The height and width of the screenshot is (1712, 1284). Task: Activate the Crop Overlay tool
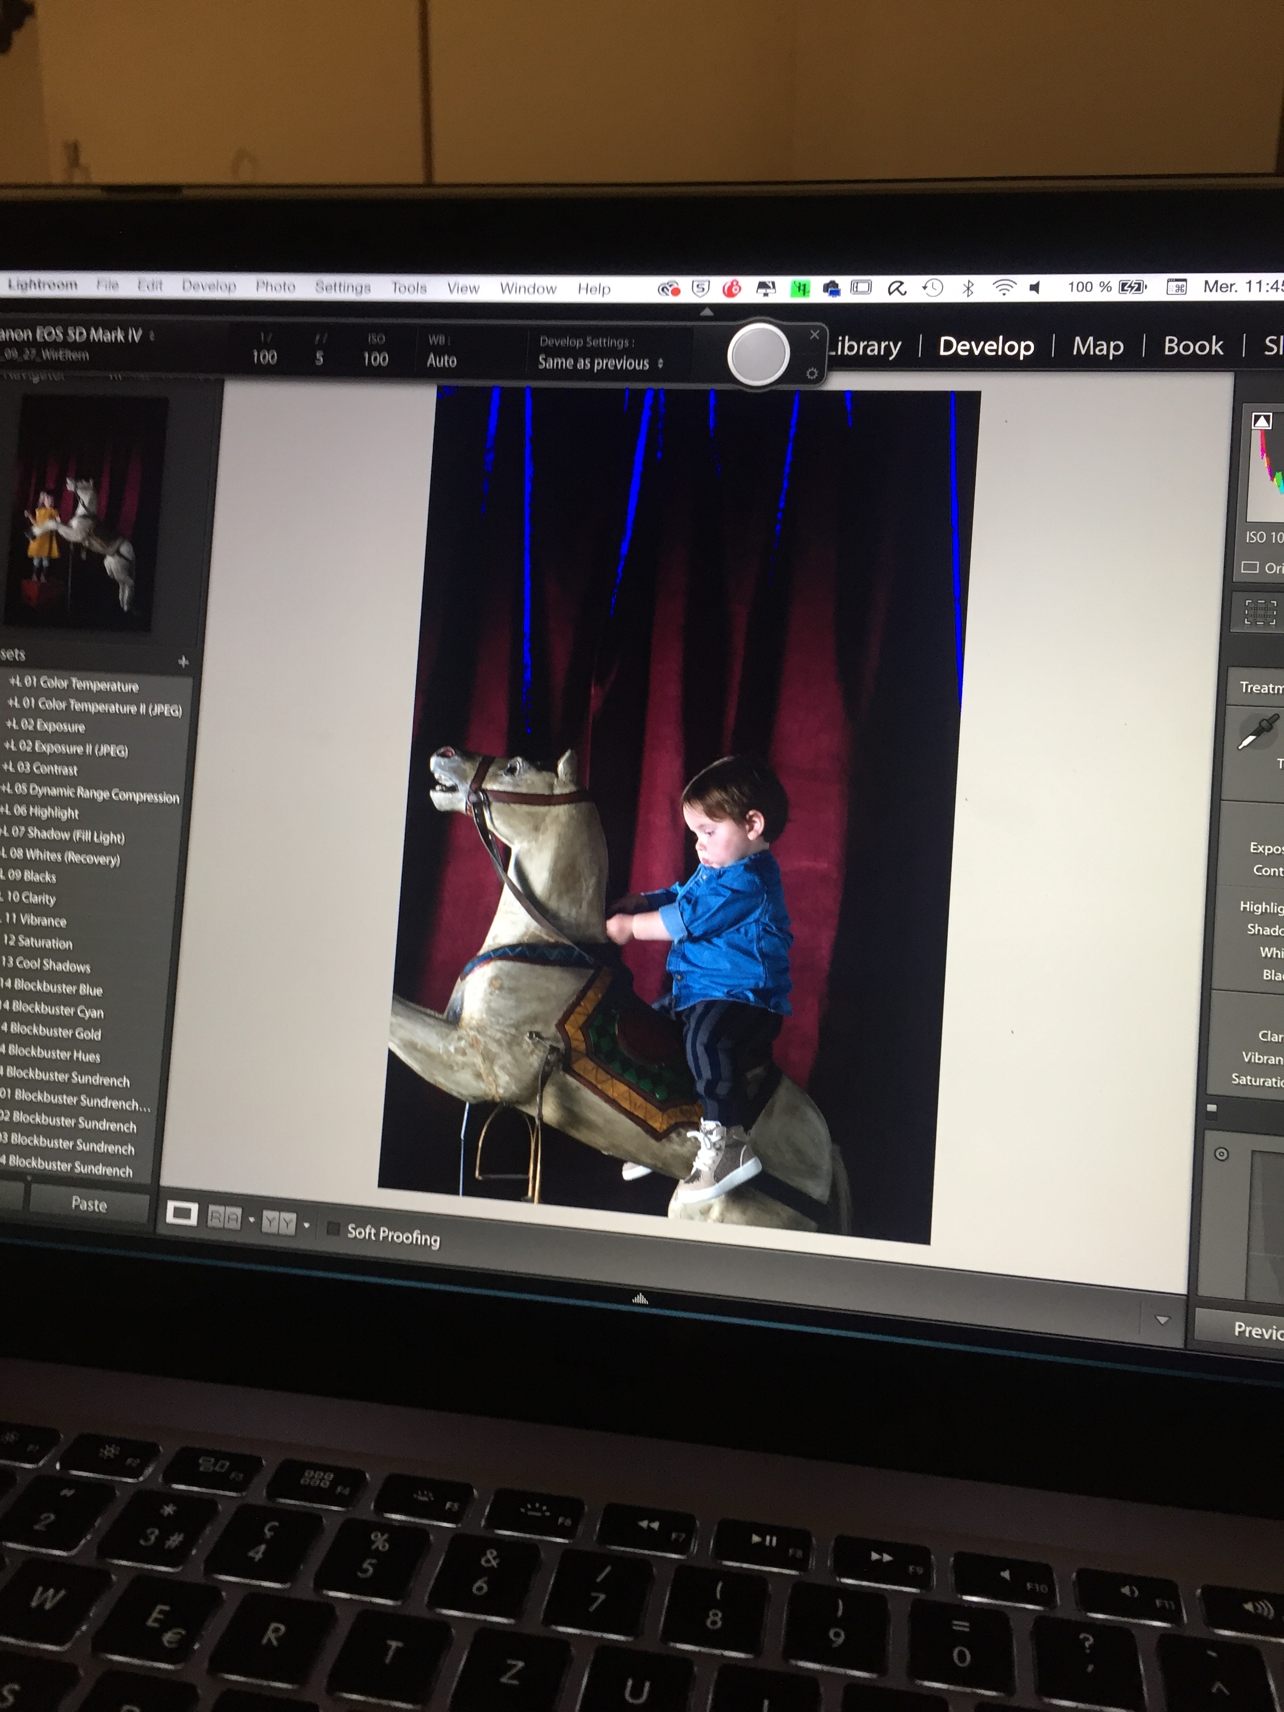tap(1259, 612)
